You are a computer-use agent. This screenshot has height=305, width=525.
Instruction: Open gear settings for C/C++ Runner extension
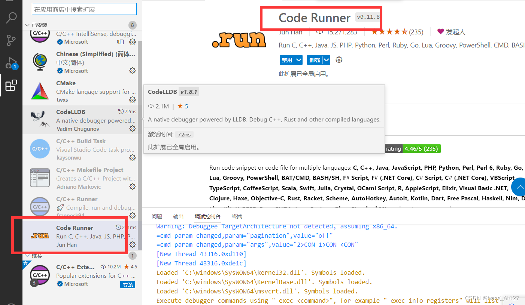pos(132,216)
